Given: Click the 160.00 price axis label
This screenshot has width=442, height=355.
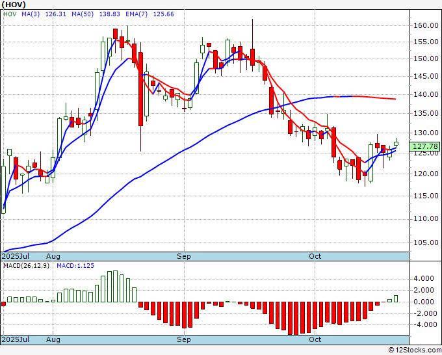Looking at the screenshot, I should click(426, 25).
